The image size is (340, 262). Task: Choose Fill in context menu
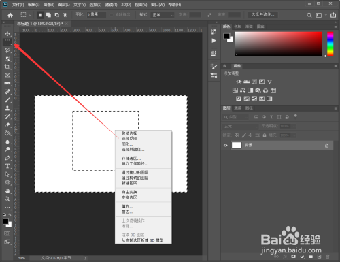[127, 206]
